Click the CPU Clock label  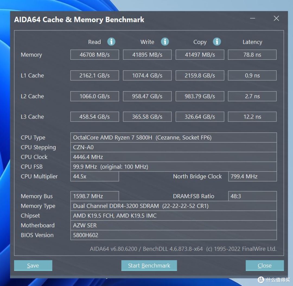pyautogui.click(x=34, y=157)
